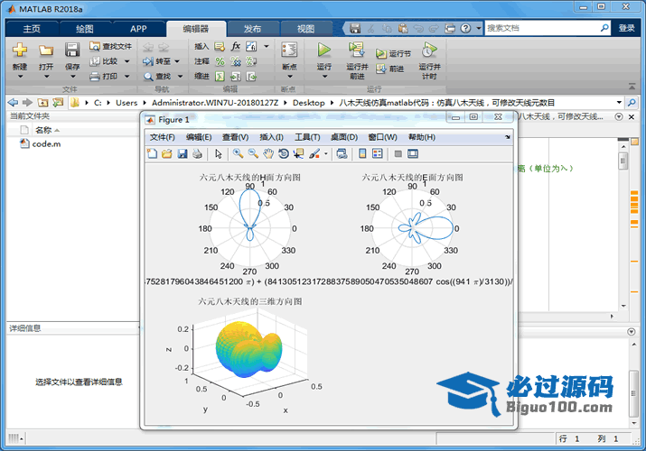The image size is (646, 451).
Task: Switch to the Plots (绘图) tab
Action: 84,28
